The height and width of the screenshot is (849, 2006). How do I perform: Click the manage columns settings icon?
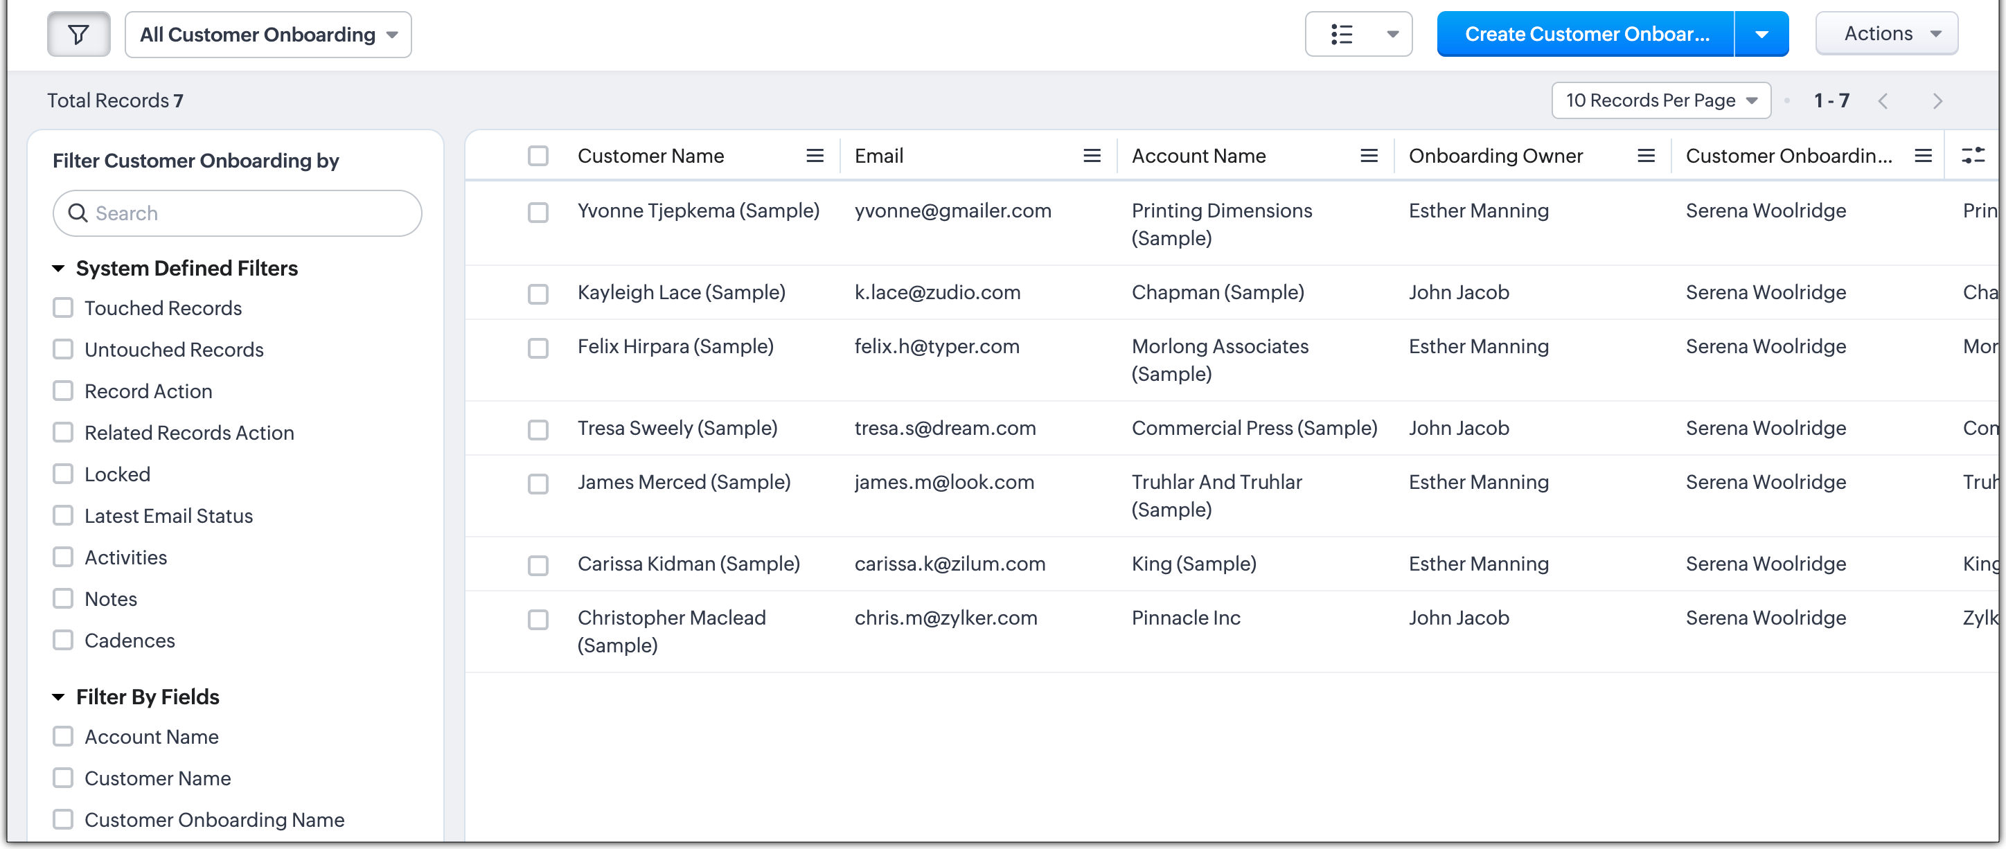pos(1973,156)
